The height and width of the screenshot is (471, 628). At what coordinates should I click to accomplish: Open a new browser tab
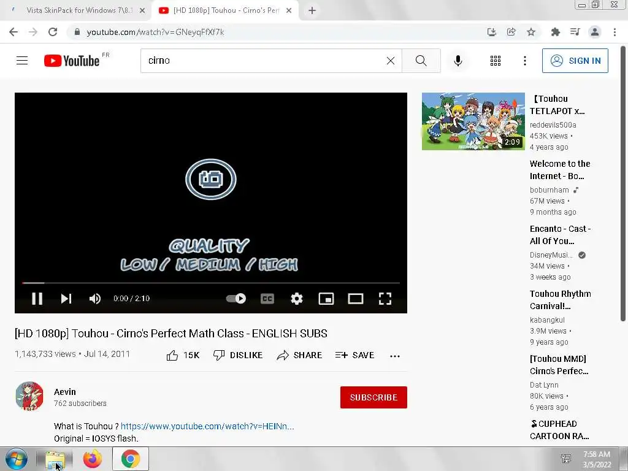tap(312, 11)
